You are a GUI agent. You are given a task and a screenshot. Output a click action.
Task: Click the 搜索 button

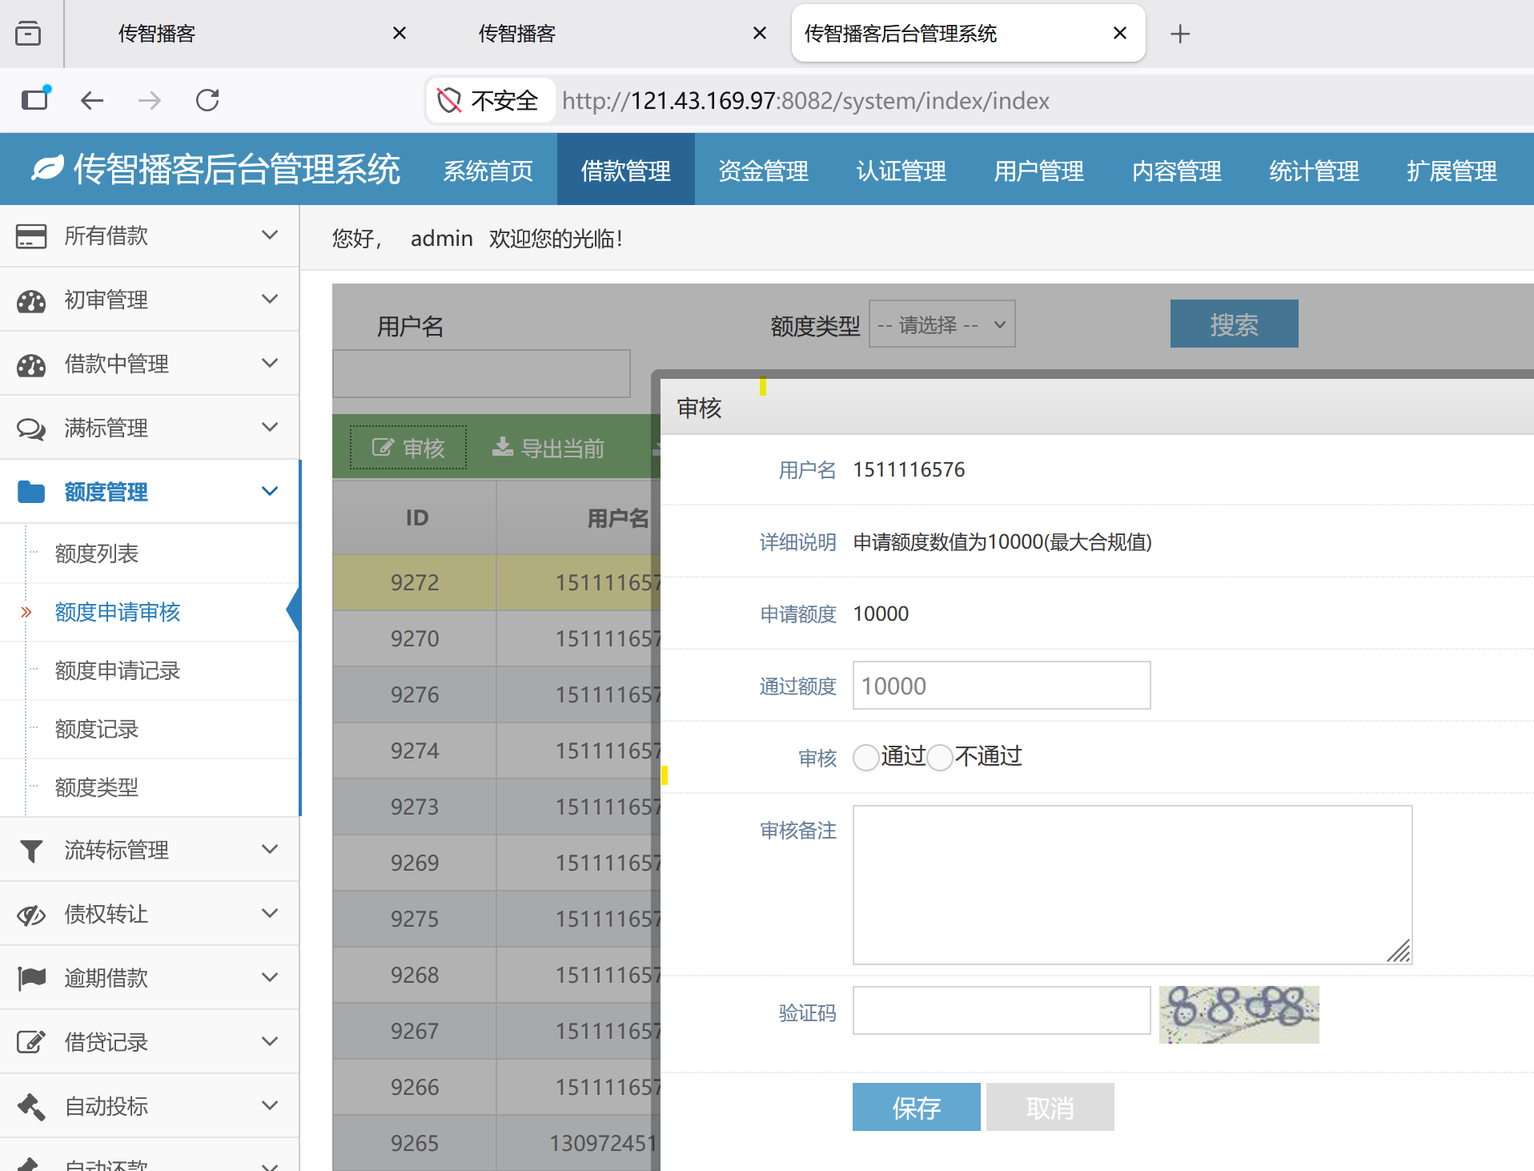click(1235, 324)
